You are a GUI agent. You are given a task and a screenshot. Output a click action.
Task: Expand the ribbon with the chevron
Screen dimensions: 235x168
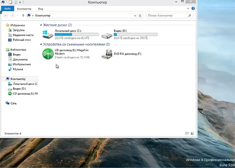pyautogui.click(x=188, y=8)
